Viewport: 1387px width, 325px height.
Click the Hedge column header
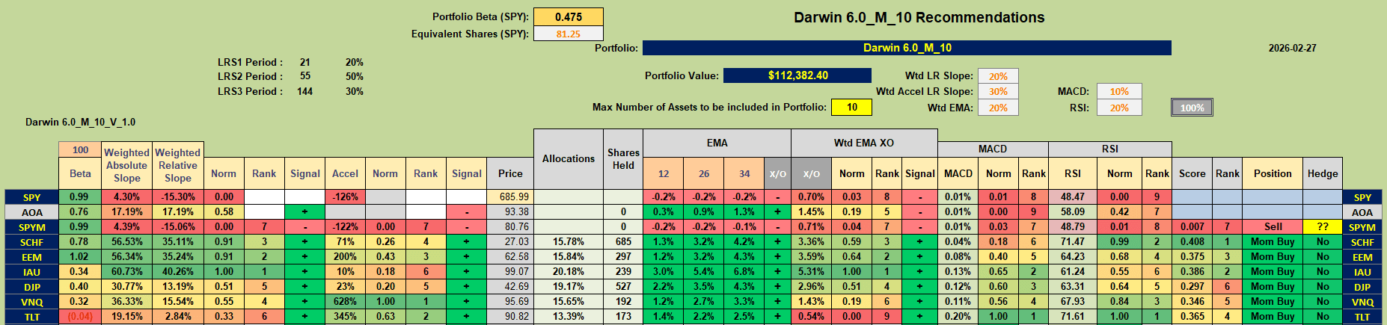(1323, 173)
